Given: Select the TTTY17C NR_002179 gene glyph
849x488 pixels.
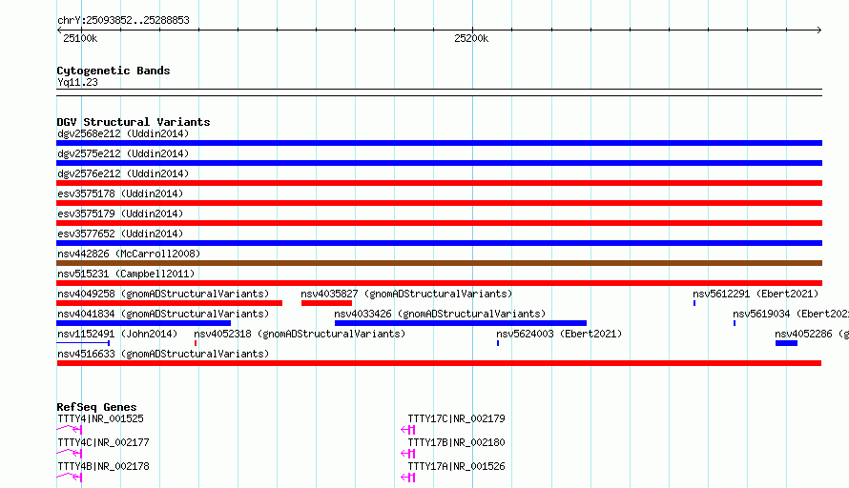Looking at the screenshot, I should (407, 430).
